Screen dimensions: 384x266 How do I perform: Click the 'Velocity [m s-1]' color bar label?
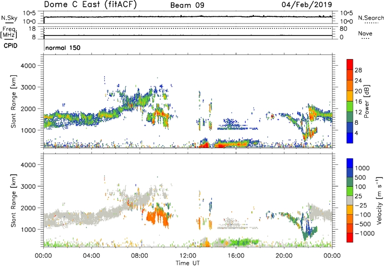(x=379, y=200)
